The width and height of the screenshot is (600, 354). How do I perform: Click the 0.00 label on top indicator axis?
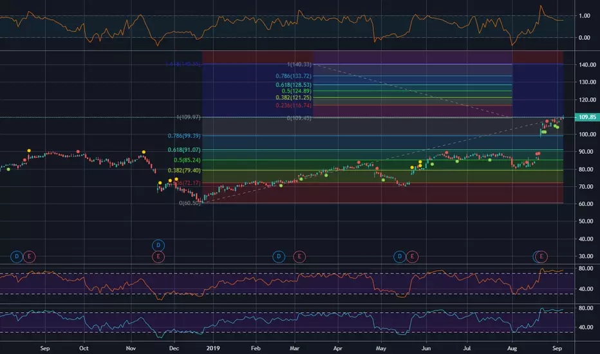585,38
